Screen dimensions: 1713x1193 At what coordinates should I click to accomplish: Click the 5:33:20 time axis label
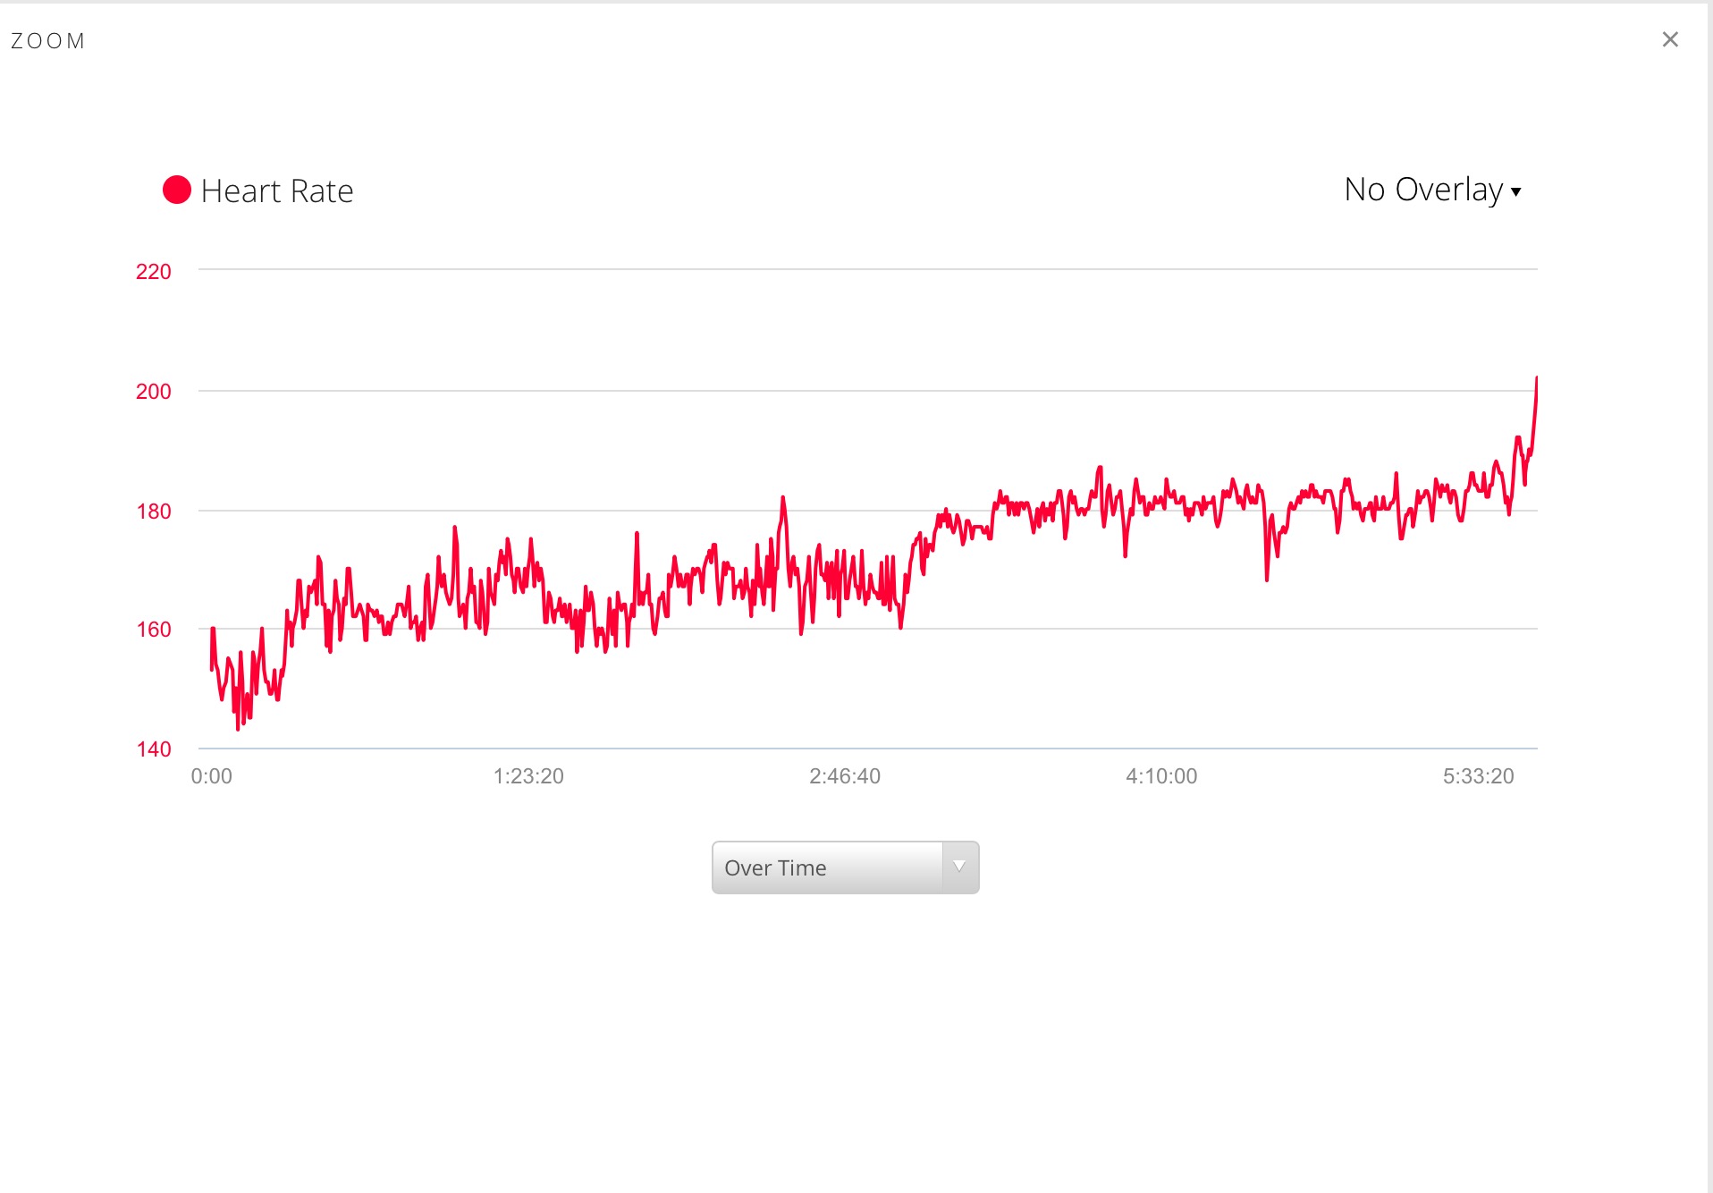(x=1478, y=776)
